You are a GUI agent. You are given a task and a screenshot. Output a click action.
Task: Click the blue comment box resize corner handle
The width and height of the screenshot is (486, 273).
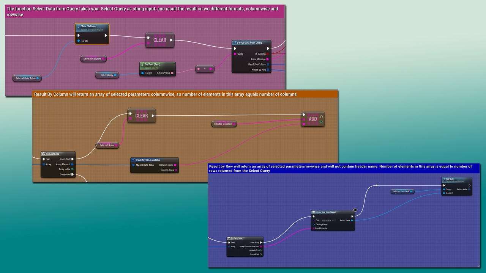tap(478, 265)
